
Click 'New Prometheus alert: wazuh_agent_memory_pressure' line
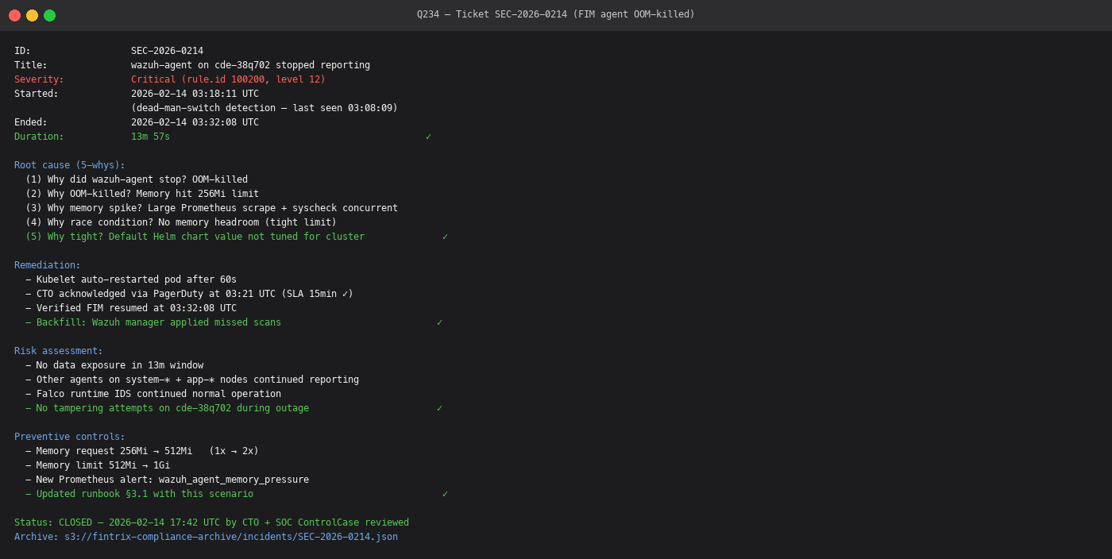click(167, 480)
